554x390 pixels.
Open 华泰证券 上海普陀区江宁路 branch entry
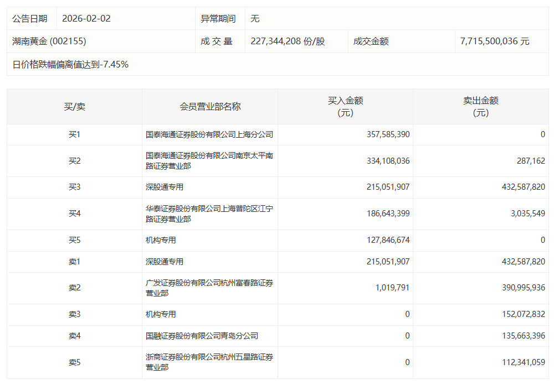[209, 214]
